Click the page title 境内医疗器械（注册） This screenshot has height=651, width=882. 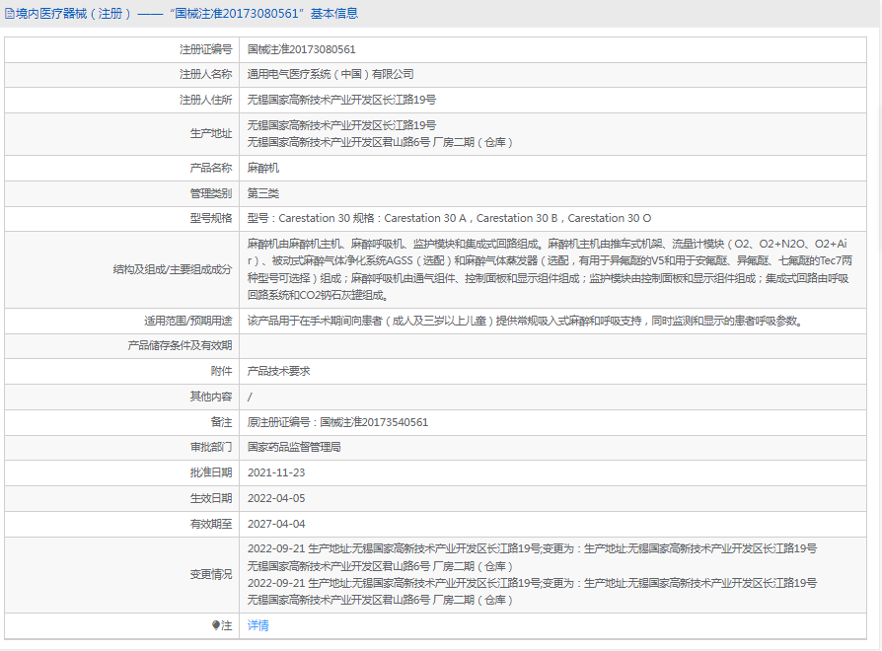tap(74, 14)
